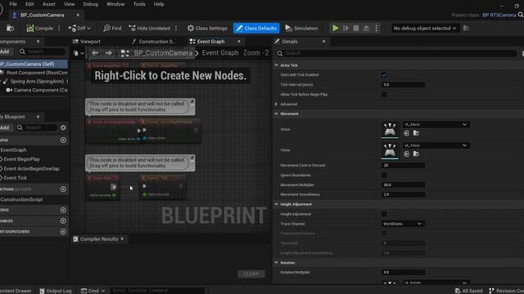
Task: Open the IA_XAxis asset dropdown
Action: pyautogui.click(x=436, y=124)
